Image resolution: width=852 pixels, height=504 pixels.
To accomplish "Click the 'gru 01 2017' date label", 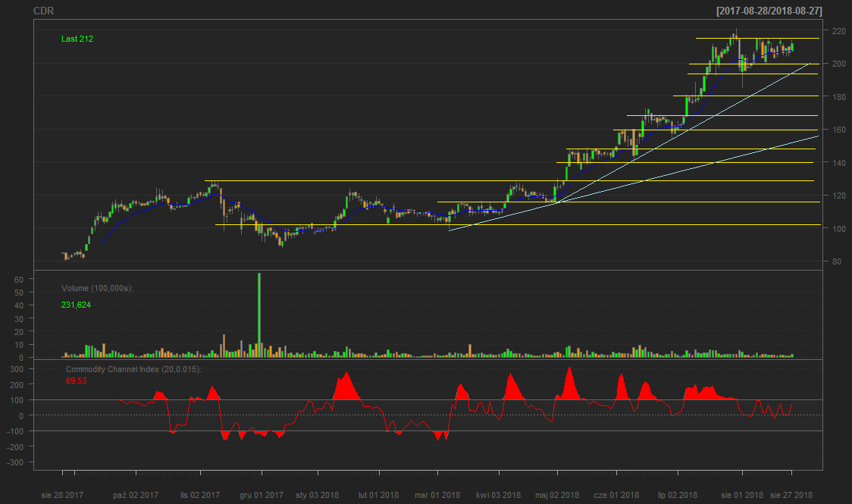I will [262, 495].
